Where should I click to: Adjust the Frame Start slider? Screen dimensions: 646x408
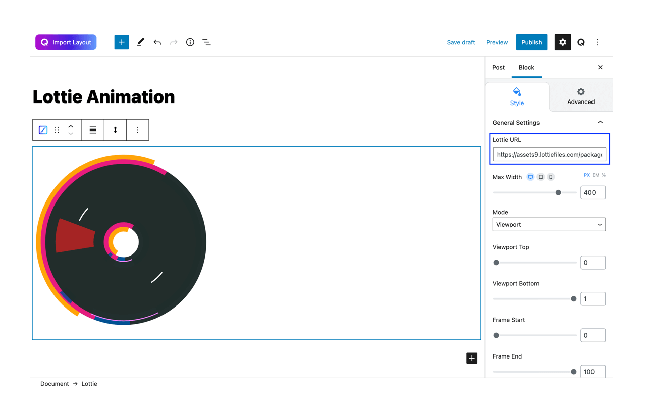coord(535,335)
